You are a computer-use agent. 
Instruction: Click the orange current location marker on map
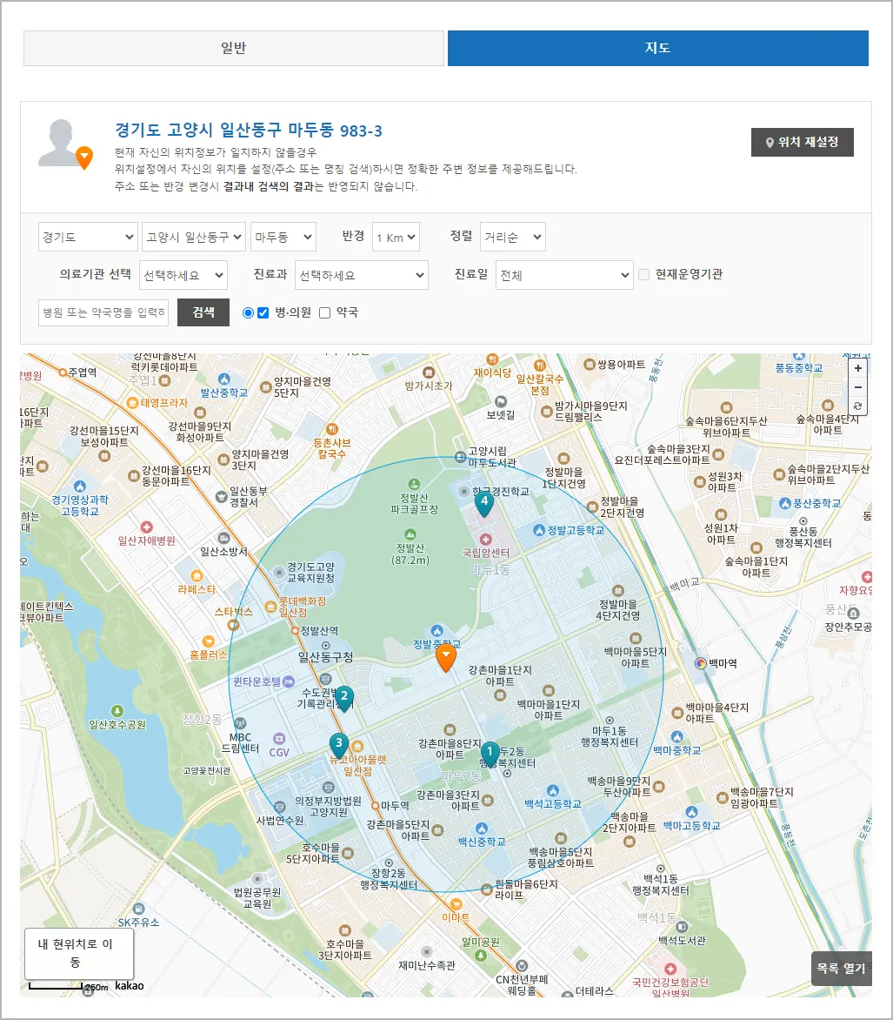point(447,655)
